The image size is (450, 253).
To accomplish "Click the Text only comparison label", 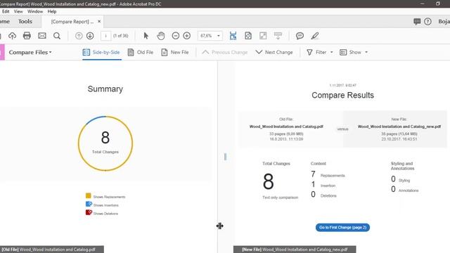I will [x=280, y=197].
